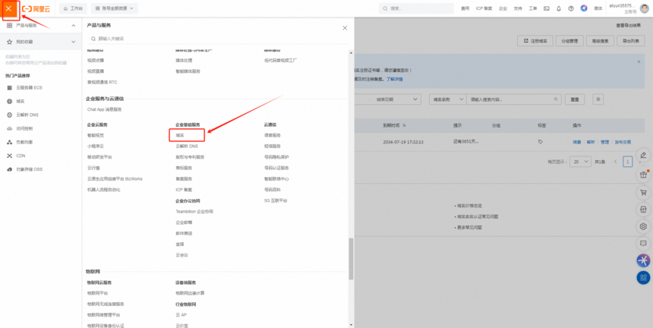Click 查看导出结果 link
This screenshot has height=328, width=653.
(629, 25)
